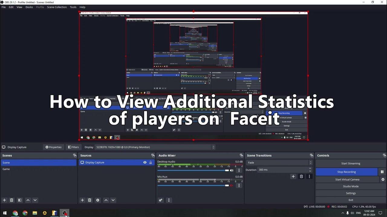Open Audio Mixer bottom three-dot menu
Image resolution: width=387 pixels, height=217 pixels.
coord(169,200)
